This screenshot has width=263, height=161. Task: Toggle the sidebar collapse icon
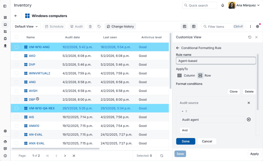click(5, 6)
